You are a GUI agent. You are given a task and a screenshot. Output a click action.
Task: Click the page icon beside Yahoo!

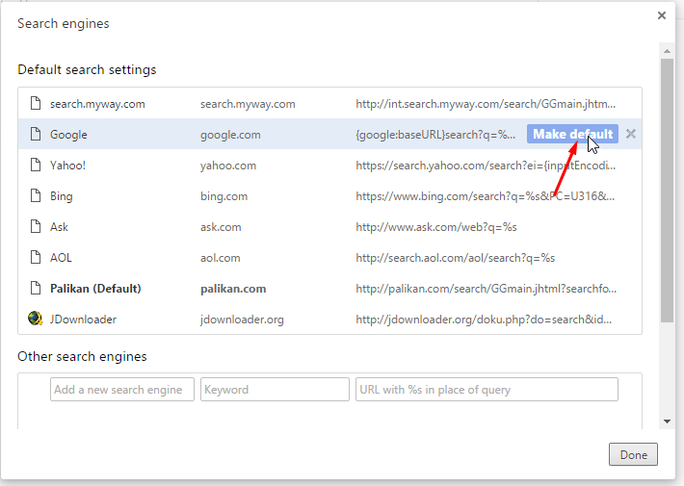[x=36, y=166]
